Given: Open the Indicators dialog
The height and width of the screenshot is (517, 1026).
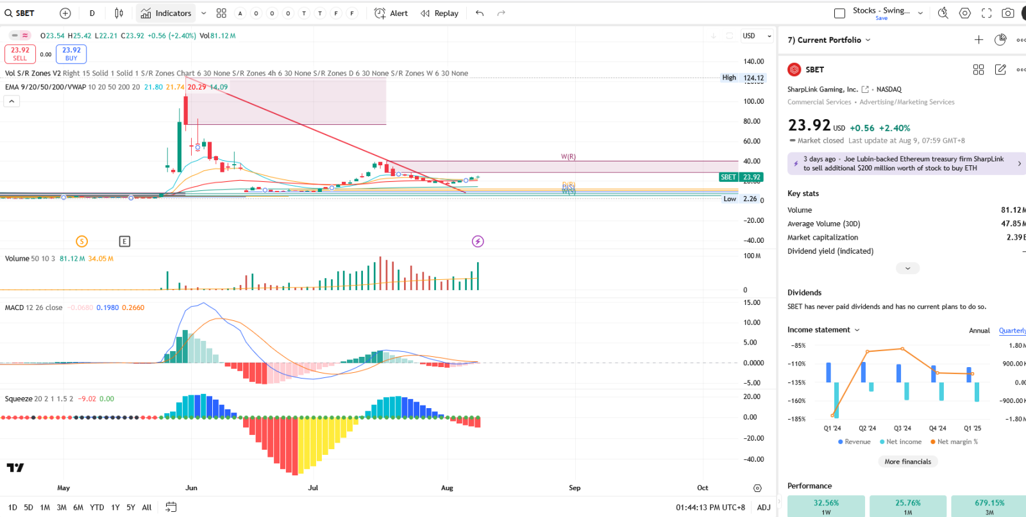Looking at the screenshot, I should click(x=166, y=13).
